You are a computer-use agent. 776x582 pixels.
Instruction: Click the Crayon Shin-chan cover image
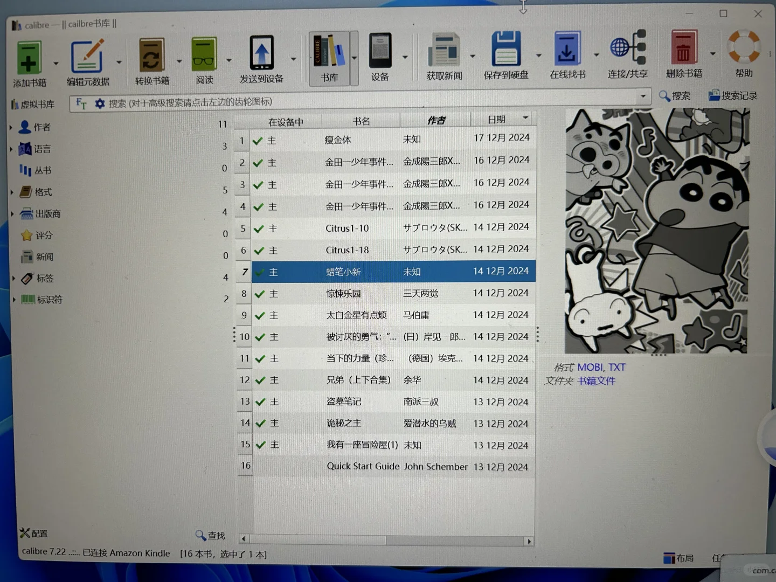click(657, 231)
